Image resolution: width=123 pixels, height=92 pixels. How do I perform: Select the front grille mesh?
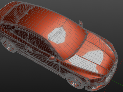pos(111,71)
